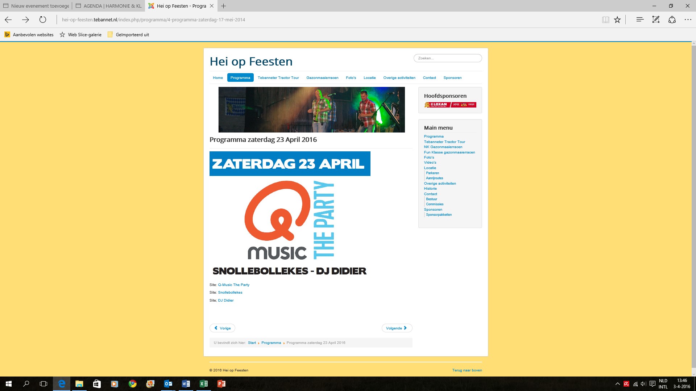Open Video's sidebar link

[430, 163]
